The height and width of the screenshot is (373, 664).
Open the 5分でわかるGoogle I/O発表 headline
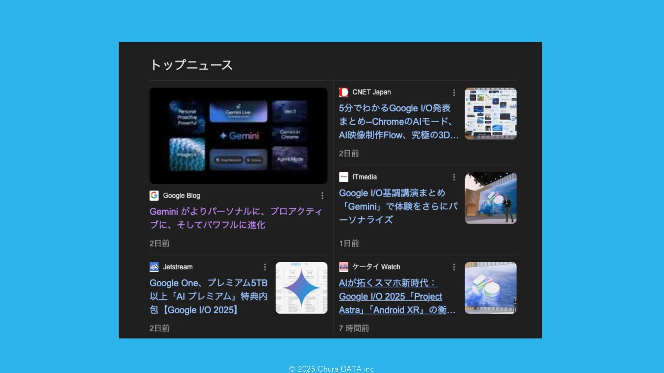pyautogui.click(x=398, y=122)
